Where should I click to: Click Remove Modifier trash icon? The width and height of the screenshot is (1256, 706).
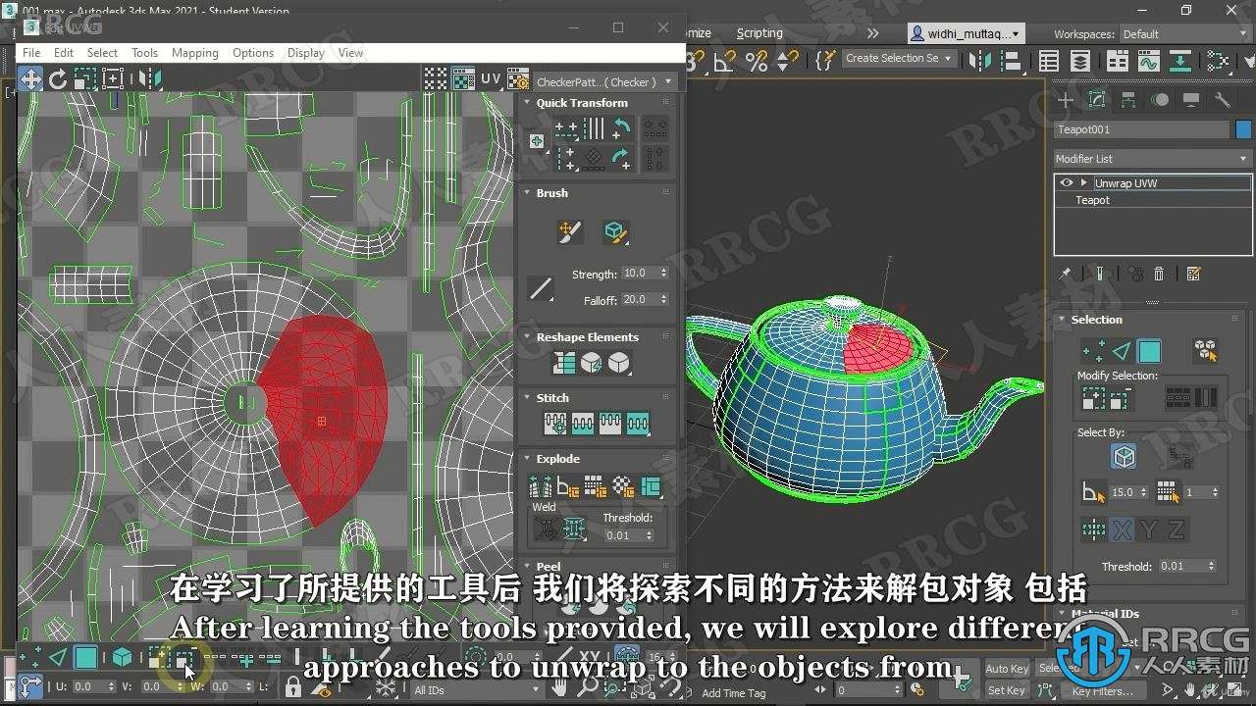click(x=1159, y=275)
